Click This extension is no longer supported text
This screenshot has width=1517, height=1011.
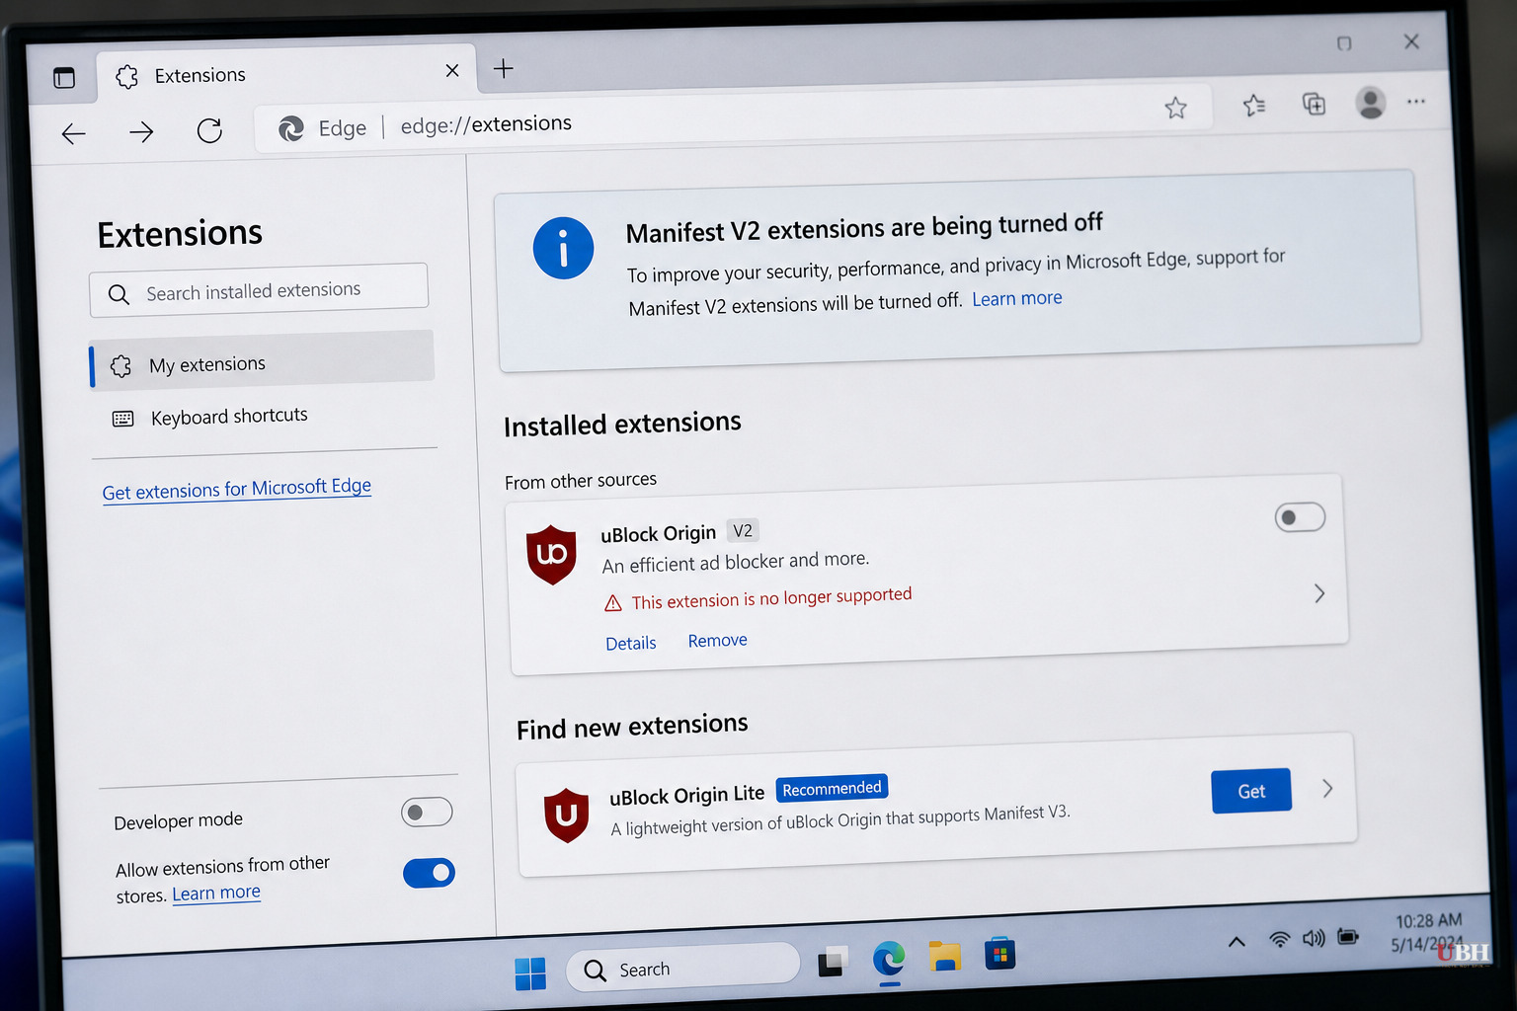[x=771, y=597]
